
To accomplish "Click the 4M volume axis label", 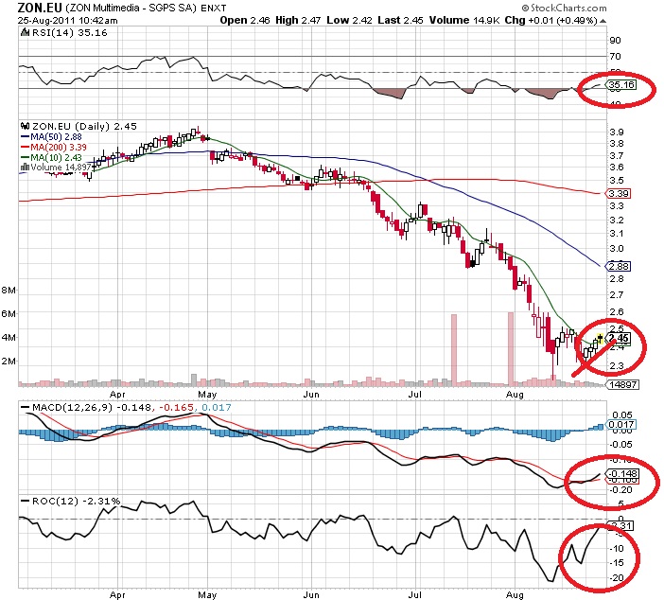I will point(9,337).
